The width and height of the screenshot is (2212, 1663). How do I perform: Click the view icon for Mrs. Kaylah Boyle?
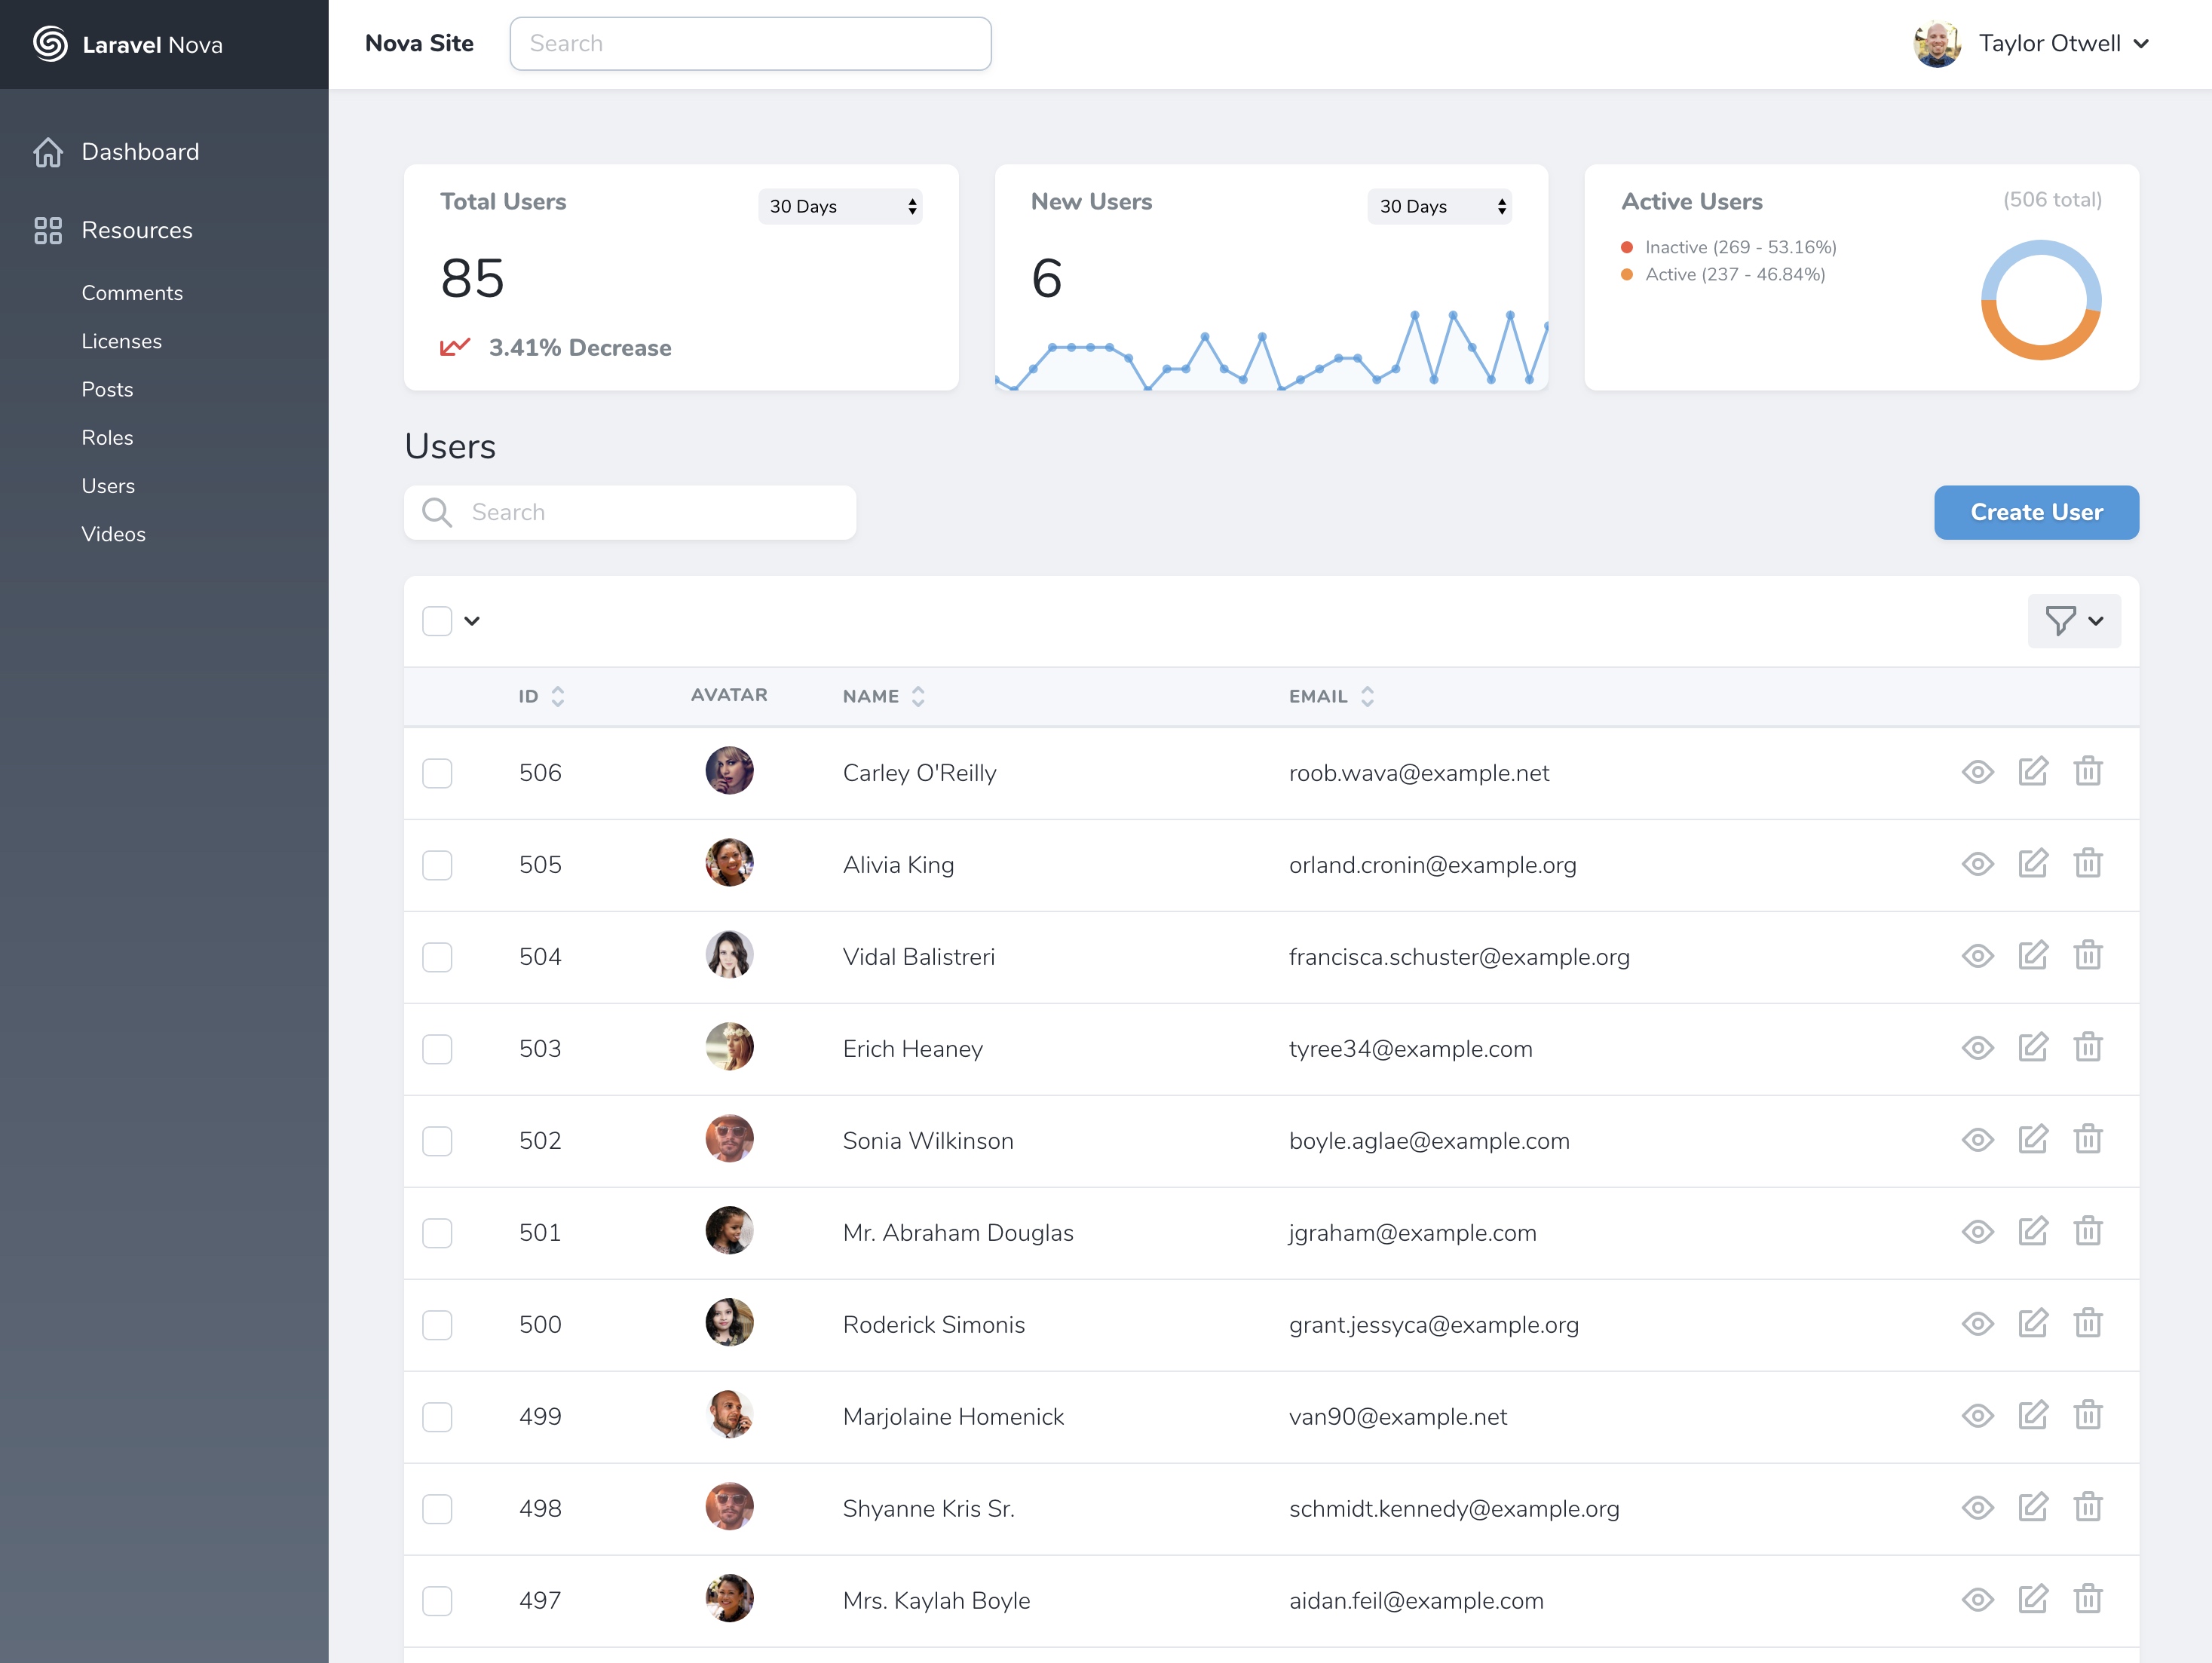tap(1976, 1598)
